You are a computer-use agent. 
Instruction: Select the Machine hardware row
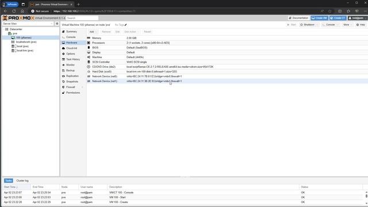227,57
